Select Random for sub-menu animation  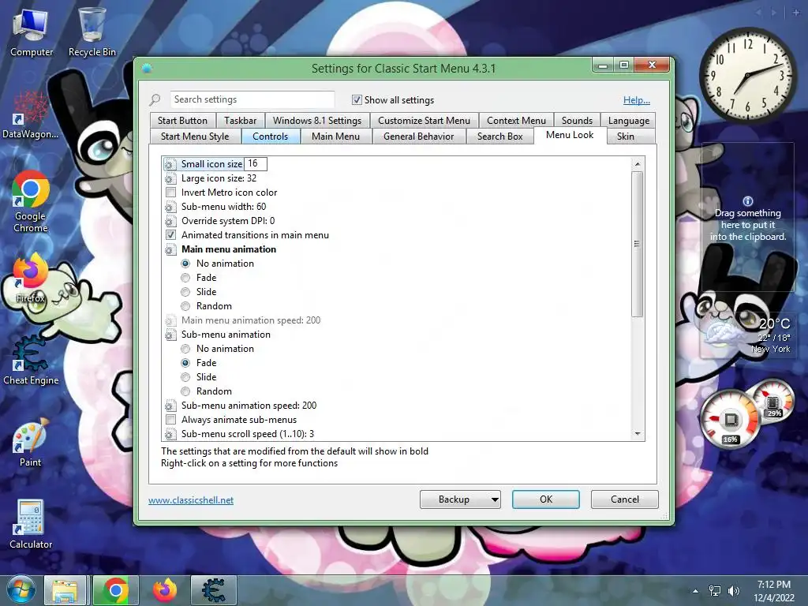(185, 391)
